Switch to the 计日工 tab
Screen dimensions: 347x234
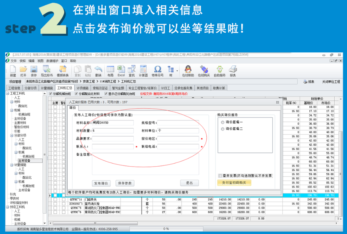click(x=165, y=88)
